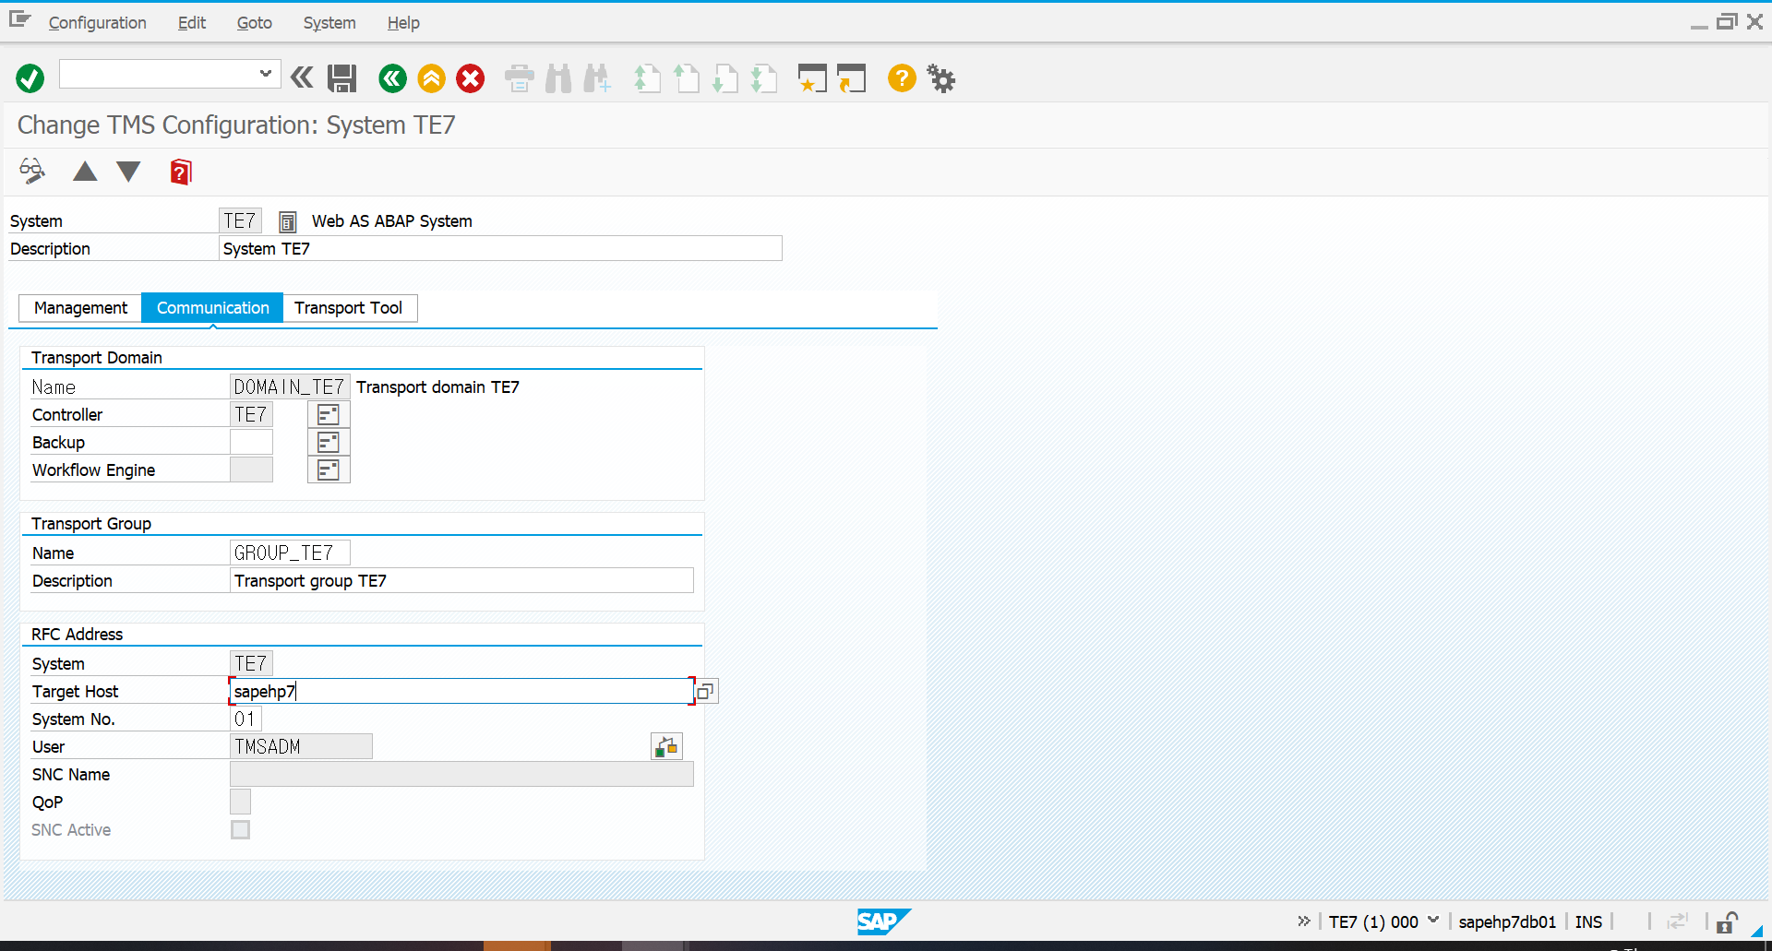Switch to the Management tab
This screenshot has width=1772, height=951.
[x=80, y=307]
